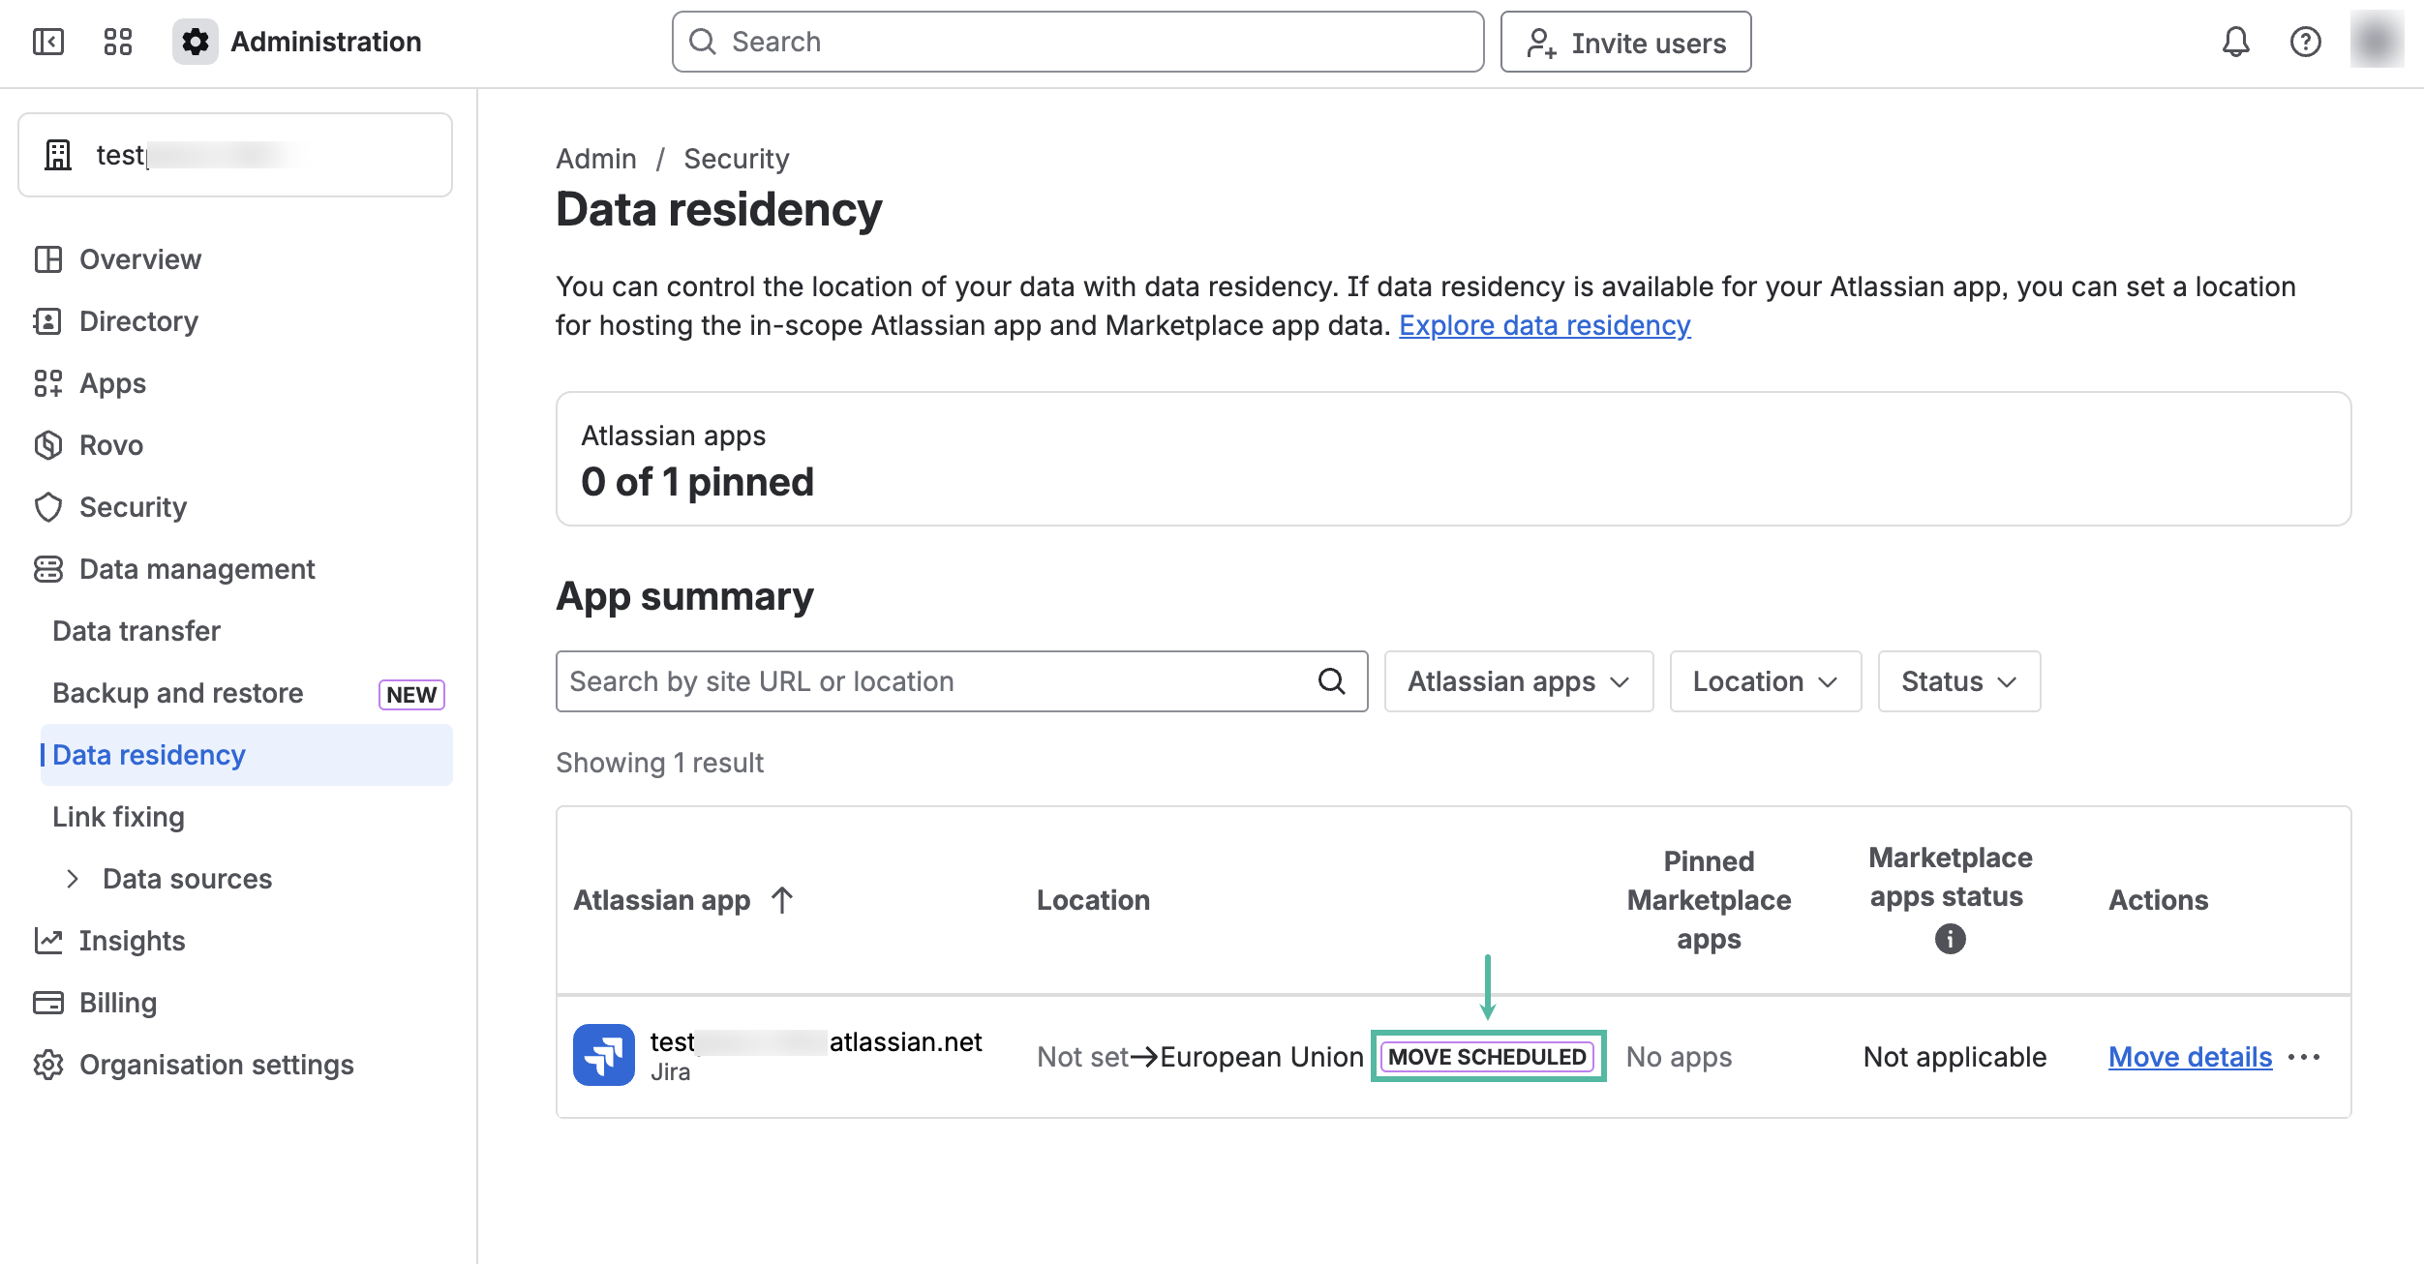Click the Apps grid-plus icon
2424x1264 pixels.
pyautogui.click(x=48, y=383)
